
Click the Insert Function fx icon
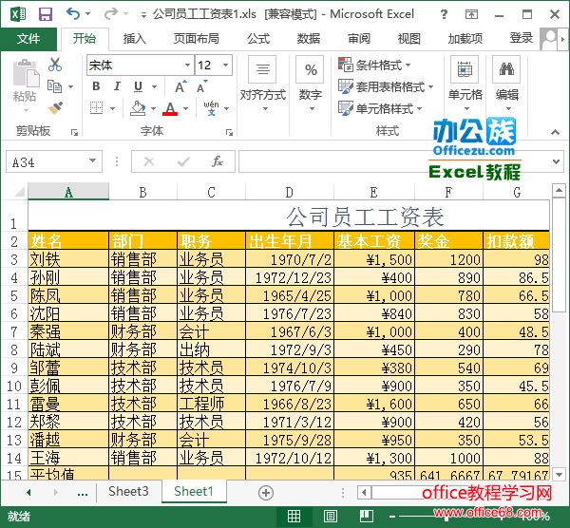[x=217, y=162]
